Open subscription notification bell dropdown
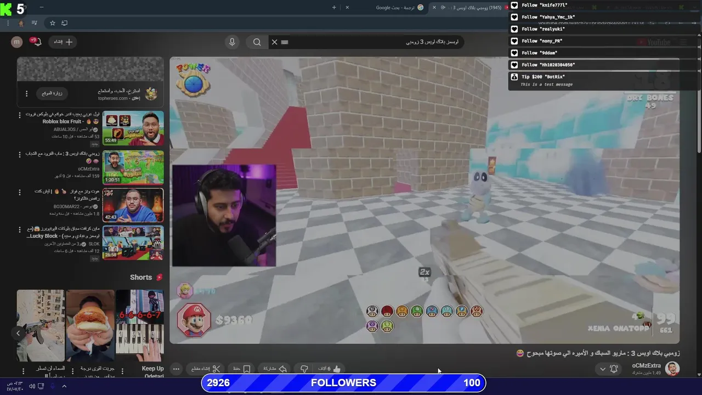 (609, 369)
